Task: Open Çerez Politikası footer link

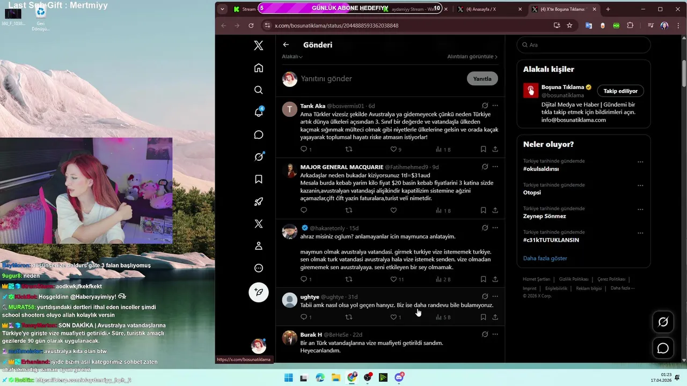Action: 611,279
